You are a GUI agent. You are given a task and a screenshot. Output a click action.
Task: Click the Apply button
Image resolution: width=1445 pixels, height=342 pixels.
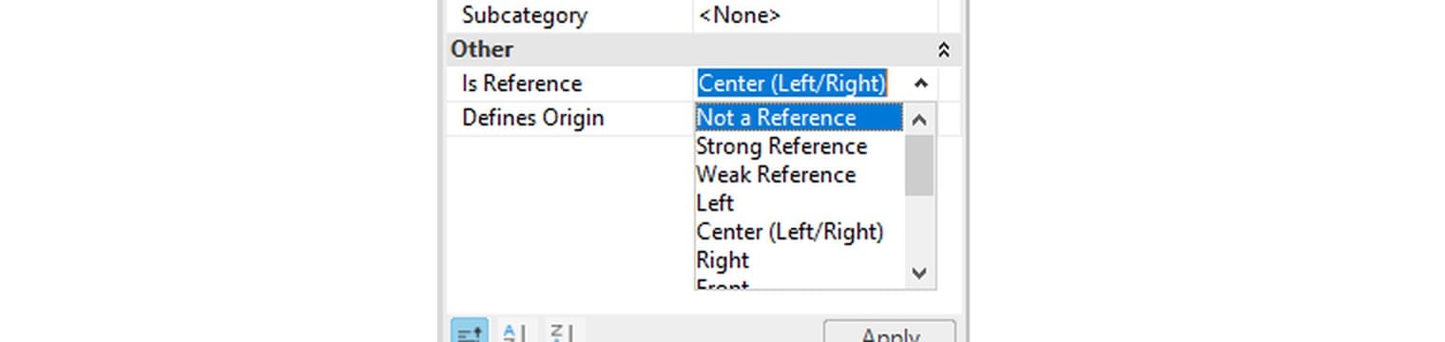coord(889,332)
